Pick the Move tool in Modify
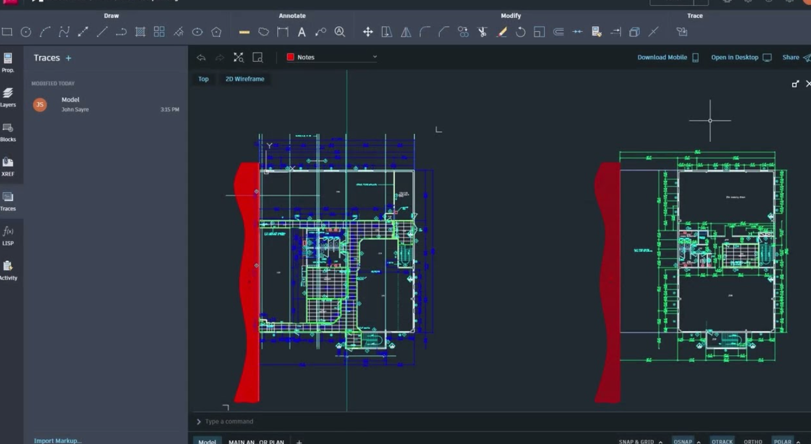This screenshot has height=444, width=811. (368, 32)
